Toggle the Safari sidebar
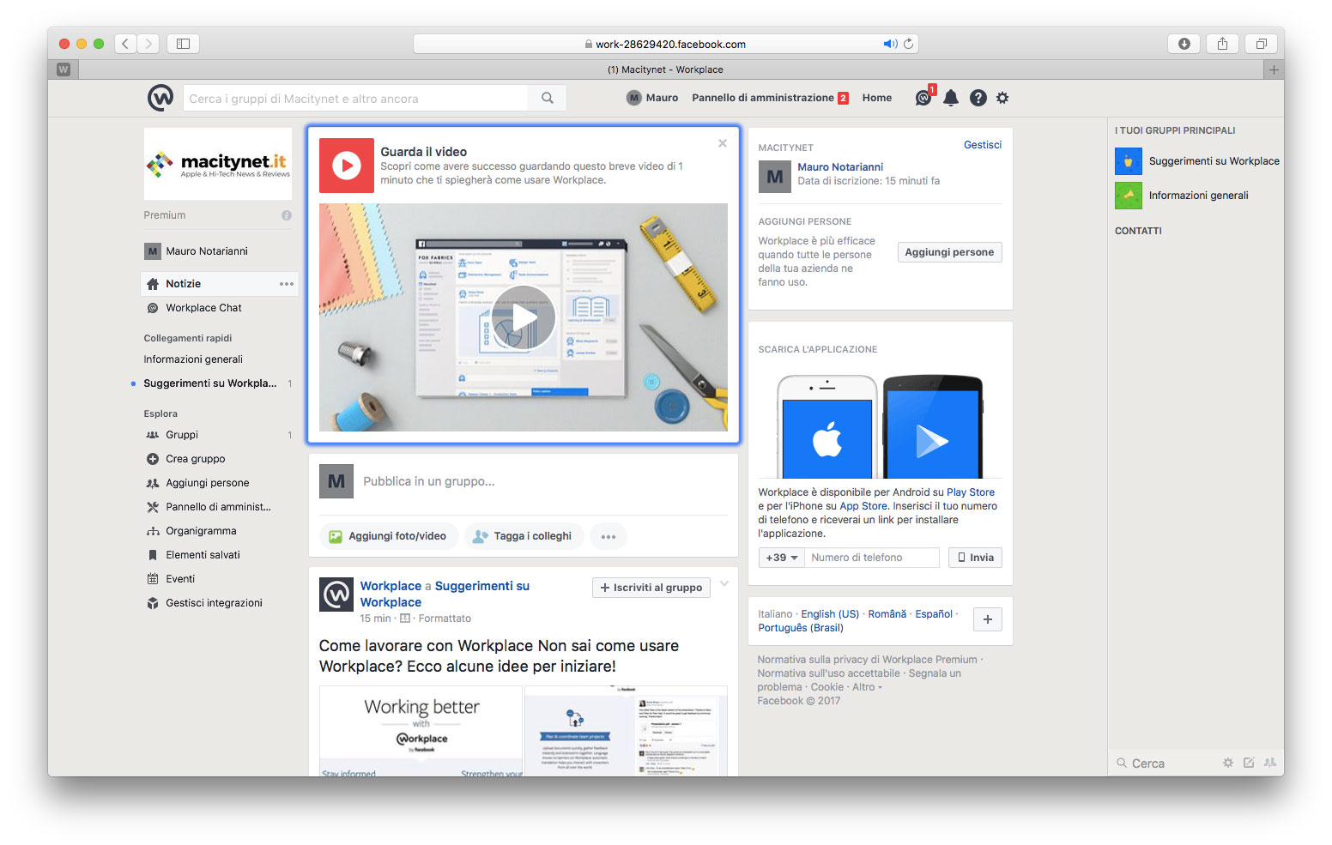Screen dimensions: 1332x845 tap(183, 44)
